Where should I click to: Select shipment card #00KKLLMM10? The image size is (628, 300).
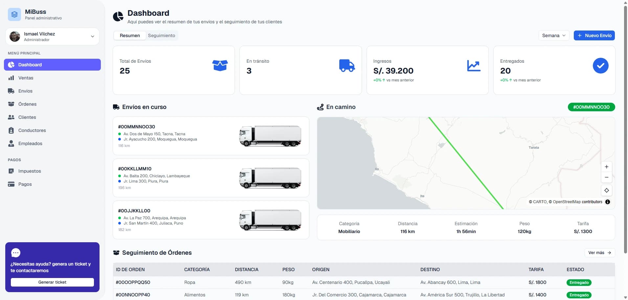pyautogui.click(x=211, y=178)
